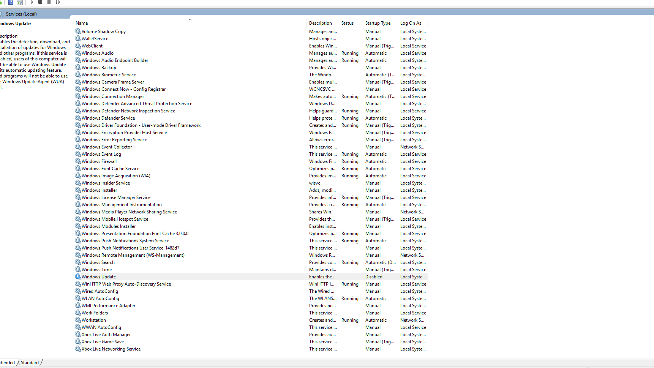
Task: Click the gear icon of Windows Backup
Action: pos(78,67)
